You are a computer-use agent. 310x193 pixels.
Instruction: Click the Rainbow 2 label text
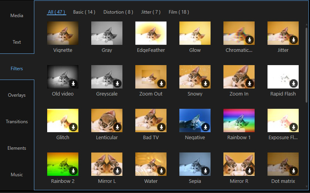point(63,181)
